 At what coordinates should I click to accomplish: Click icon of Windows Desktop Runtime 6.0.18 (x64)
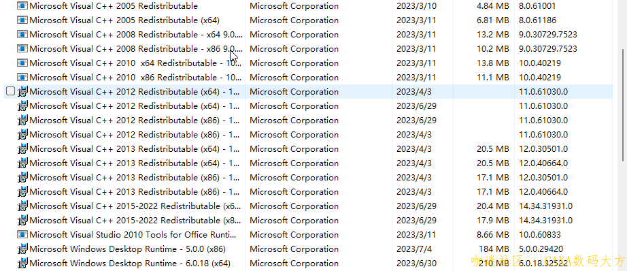(22, 264)
